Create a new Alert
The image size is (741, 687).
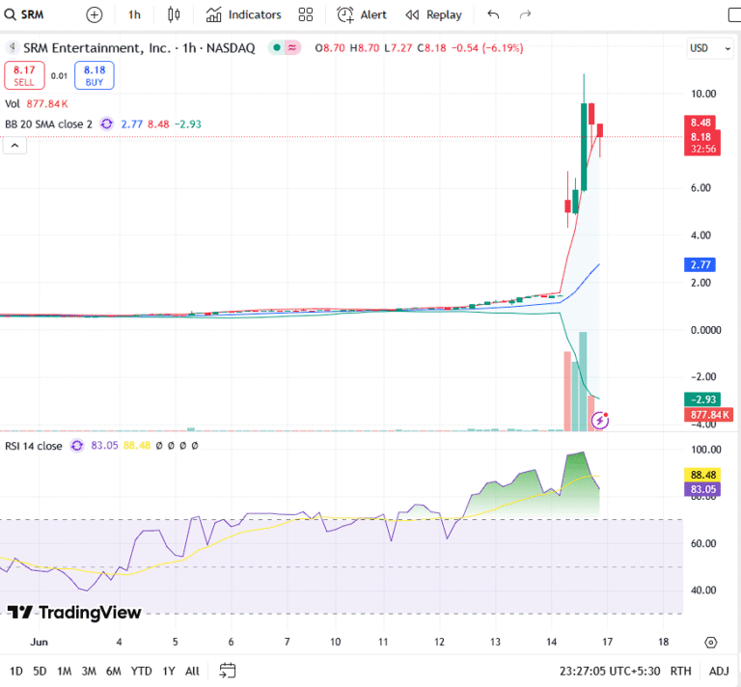362,15
